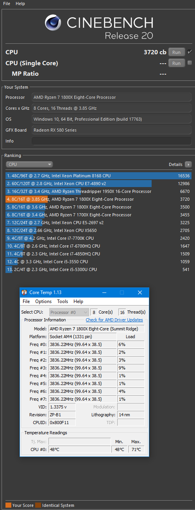This screenshot has width=195, height=510.
Task: Open Core Temp Help menu
Action: point(78,301)
